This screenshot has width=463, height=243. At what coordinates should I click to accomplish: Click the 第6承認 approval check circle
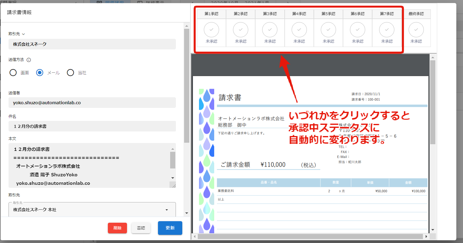tap(358, 30)
